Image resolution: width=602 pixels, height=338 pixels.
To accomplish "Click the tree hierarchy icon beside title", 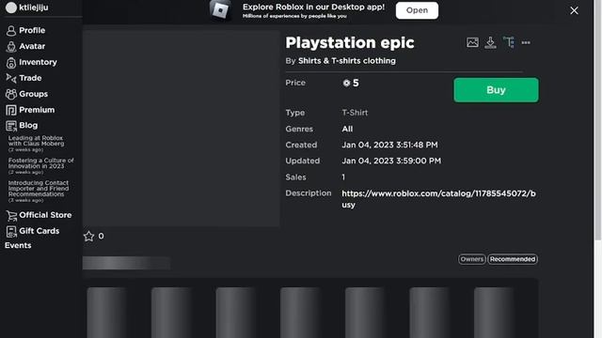I will [x=508, y=42].
